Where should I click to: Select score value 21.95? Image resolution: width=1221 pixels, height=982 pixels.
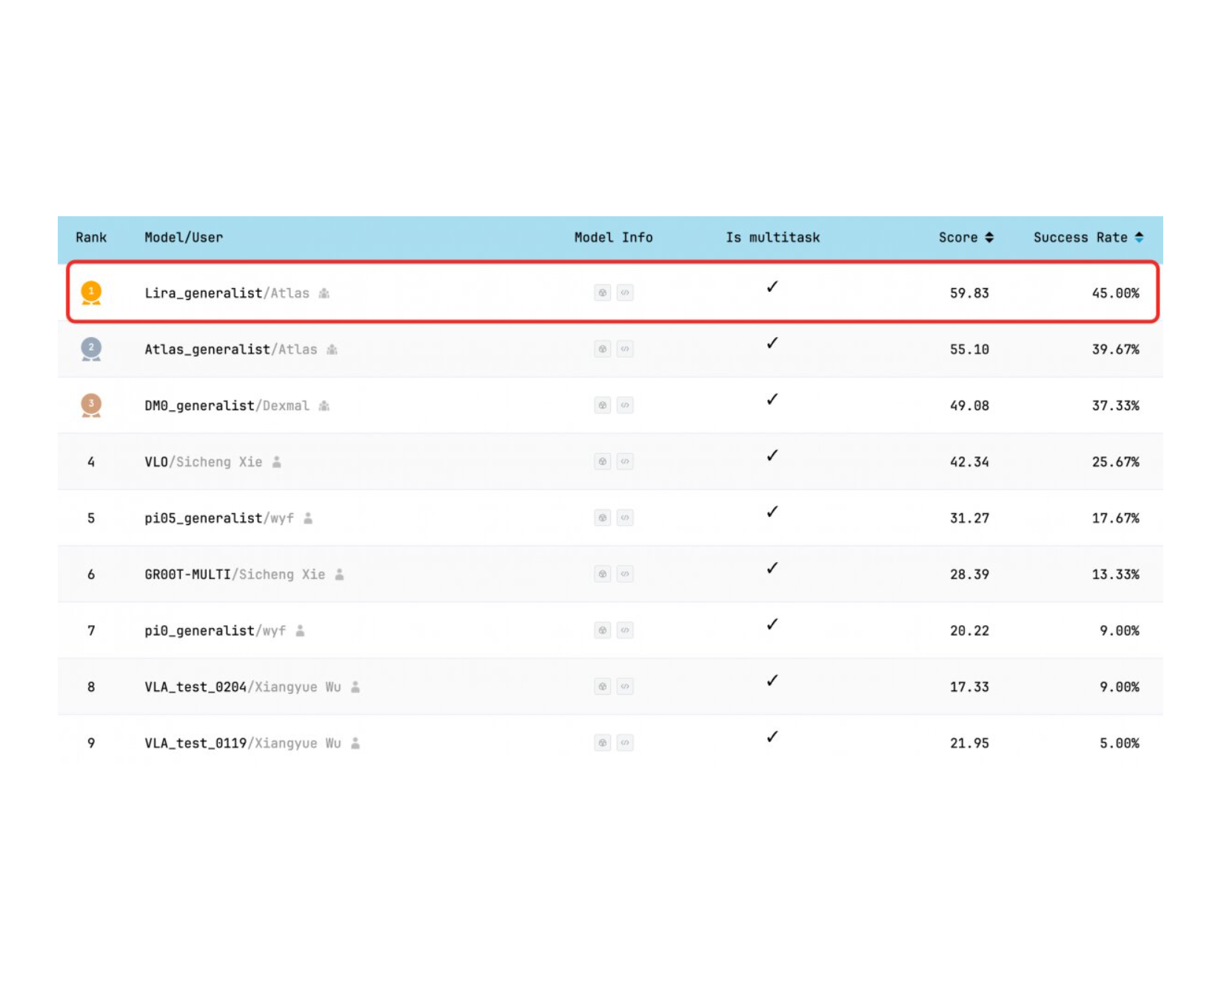(x=969, y=744)
